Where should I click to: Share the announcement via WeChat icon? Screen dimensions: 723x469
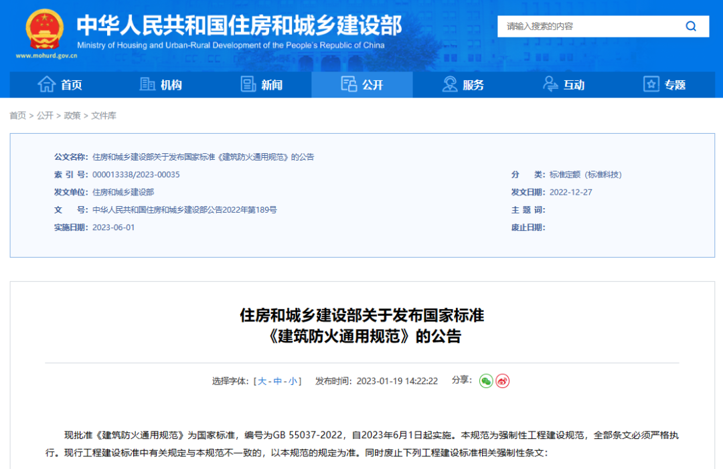click(487, 381)
